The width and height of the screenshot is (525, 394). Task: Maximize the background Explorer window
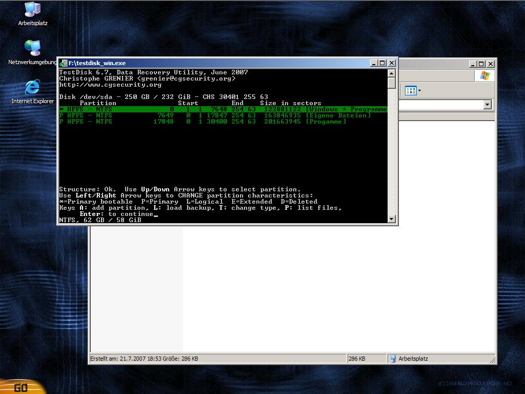pos(481,64)
